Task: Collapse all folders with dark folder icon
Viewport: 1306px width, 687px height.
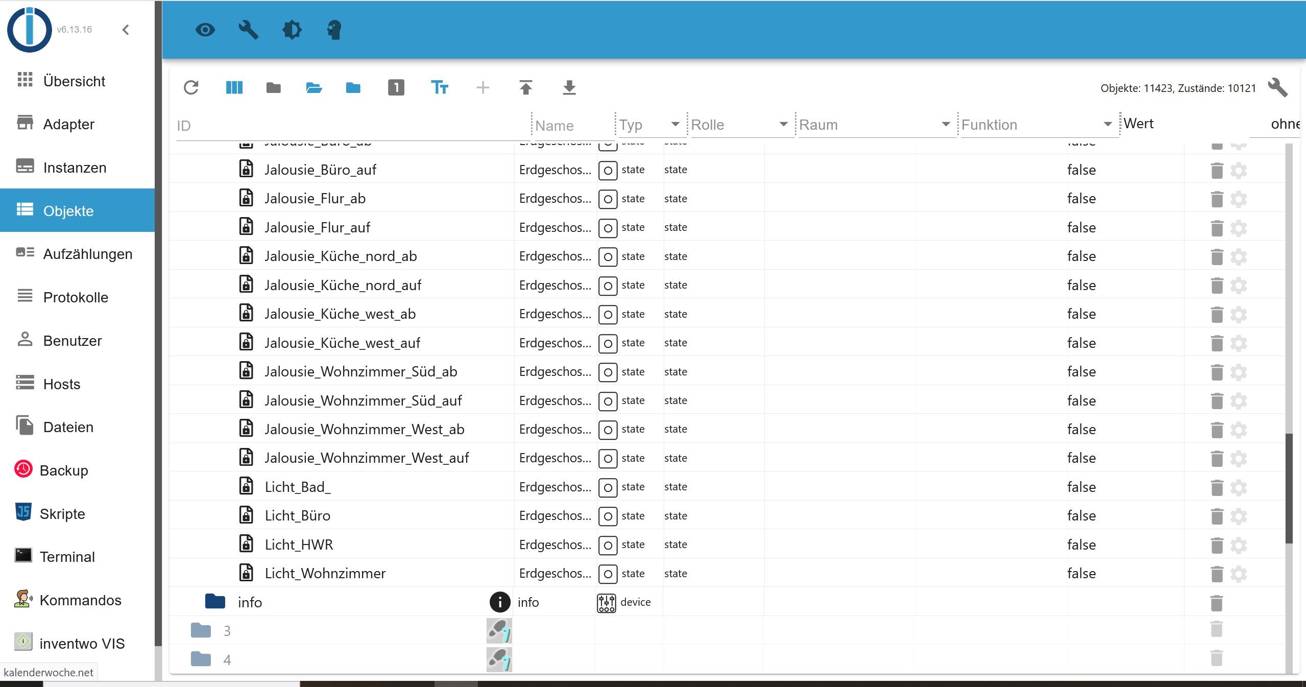Action: point(274,88)
